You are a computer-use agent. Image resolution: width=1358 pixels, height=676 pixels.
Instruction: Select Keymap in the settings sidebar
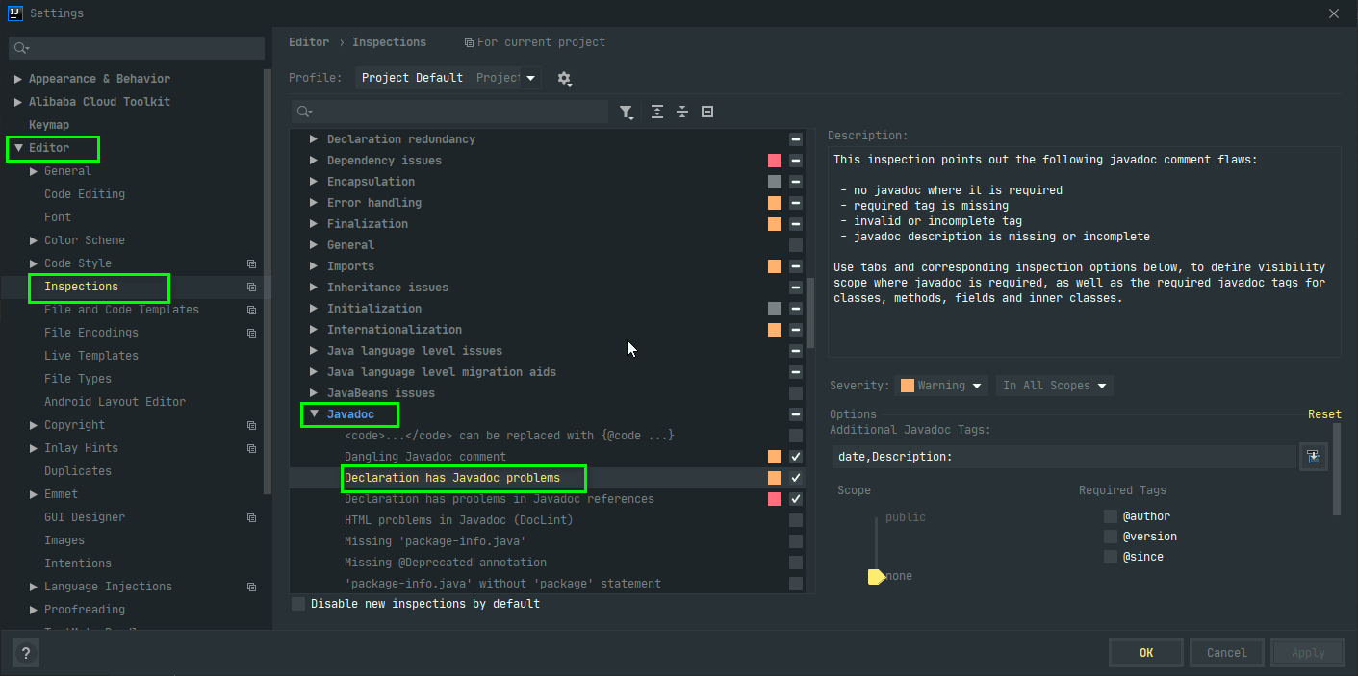pyautogui.click(x=49, y=125)
